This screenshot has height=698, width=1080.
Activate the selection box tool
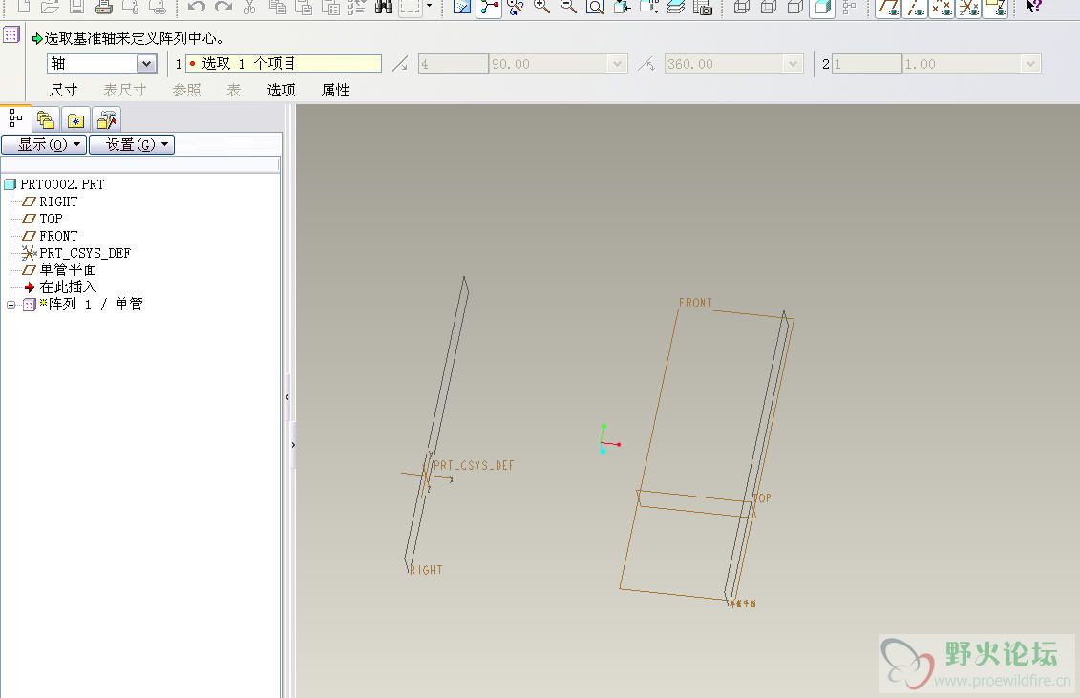411,6
